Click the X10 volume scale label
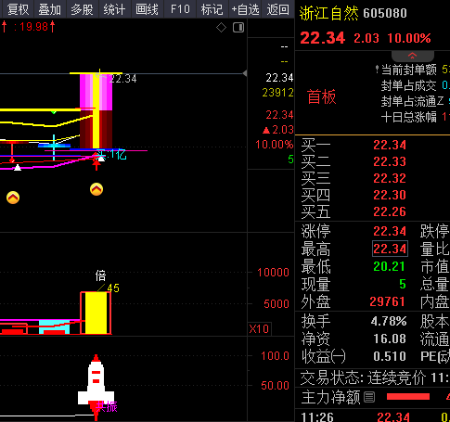Image resolution: width=450 pixels, height=422 pixels. (259, 329)
